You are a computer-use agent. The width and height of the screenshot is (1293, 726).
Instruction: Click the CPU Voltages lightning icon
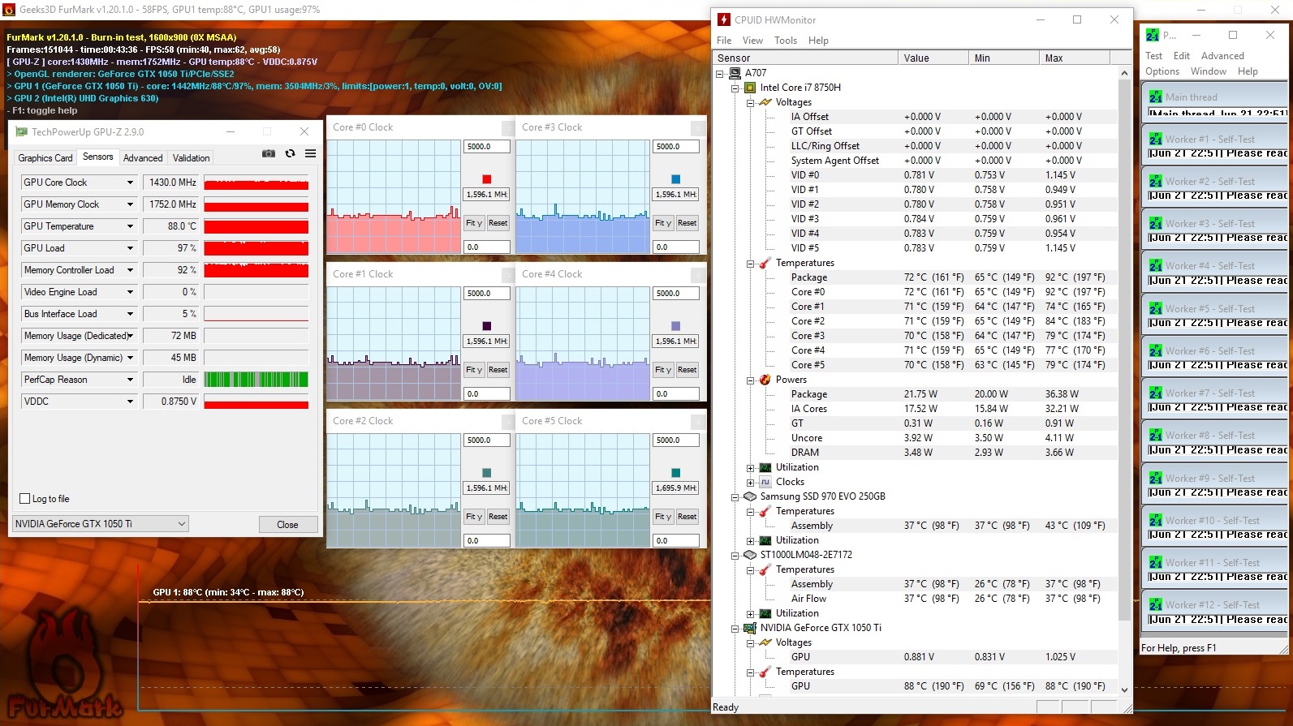tap(765, 102)
